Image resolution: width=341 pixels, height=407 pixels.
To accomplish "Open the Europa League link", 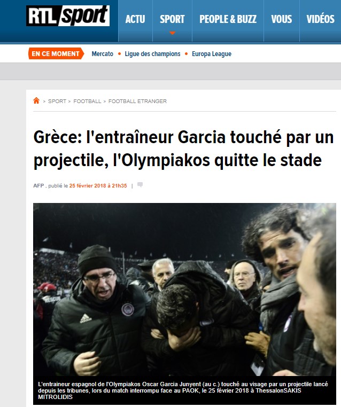I will [x=212, y=54].
